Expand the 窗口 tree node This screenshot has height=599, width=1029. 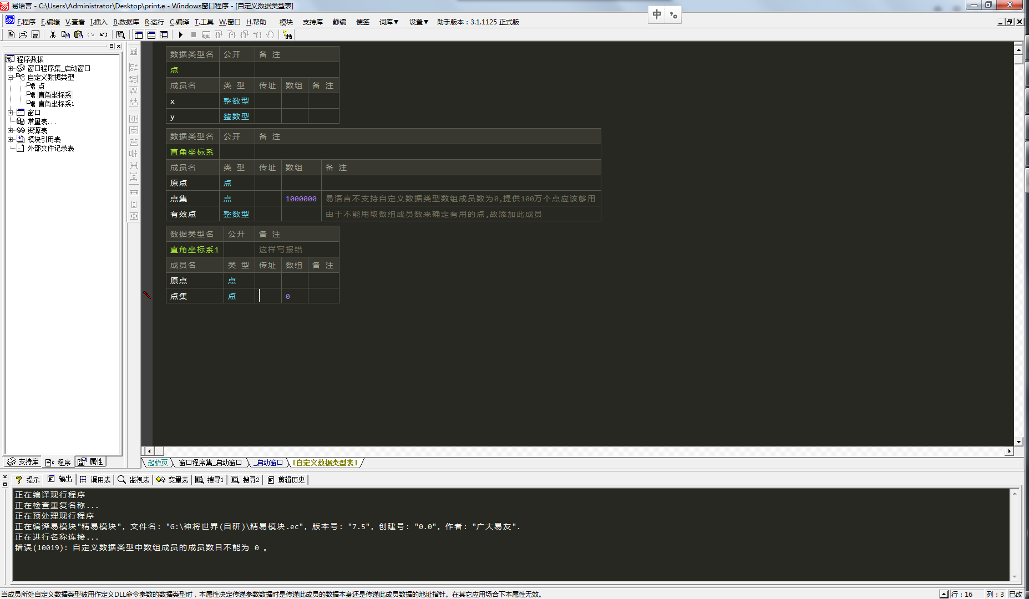(10, 113)
